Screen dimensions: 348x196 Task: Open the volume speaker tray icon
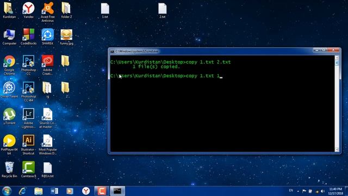click(322, 191)
